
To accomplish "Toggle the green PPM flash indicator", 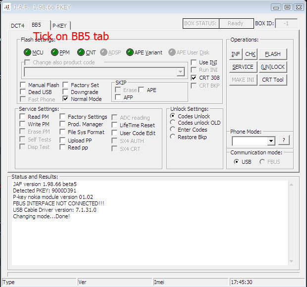I will 54,52.
